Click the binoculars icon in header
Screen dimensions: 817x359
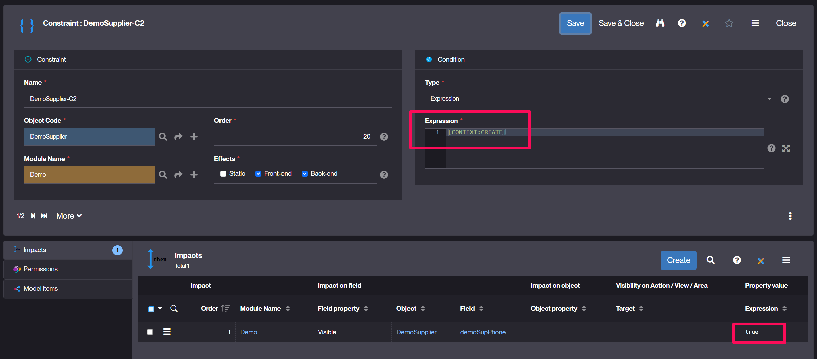[x=660, y=23]
